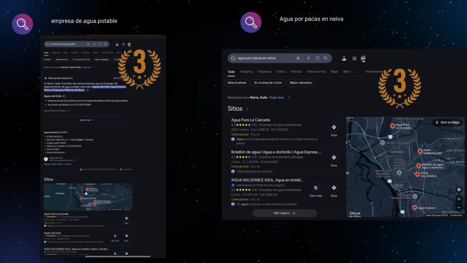This screenshot has width=467, height=263.
Task: Open "Más" dropdown in "agua por pacas" results tabs
Action: tap(347, 72)
